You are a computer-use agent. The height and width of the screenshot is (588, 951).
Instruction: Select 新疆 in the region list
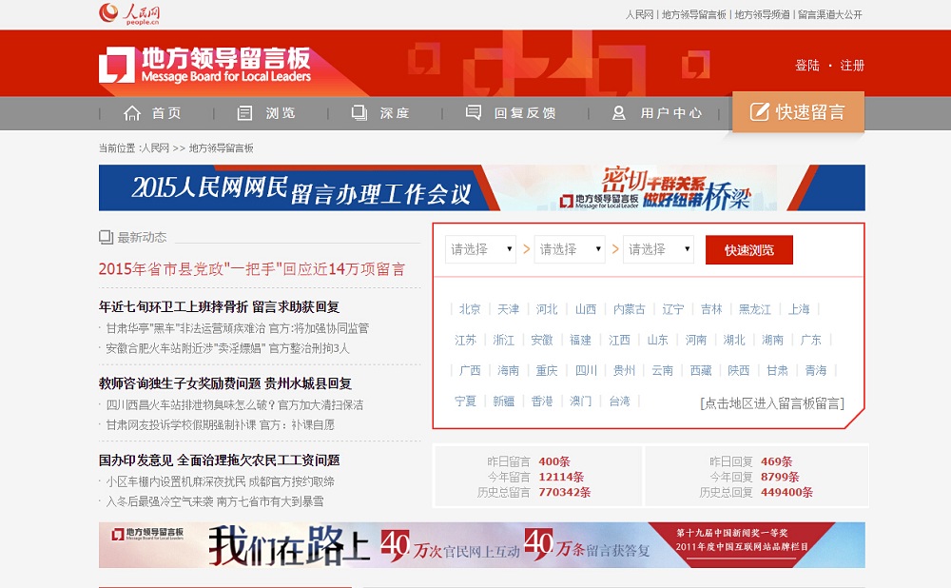coord(503,402)
